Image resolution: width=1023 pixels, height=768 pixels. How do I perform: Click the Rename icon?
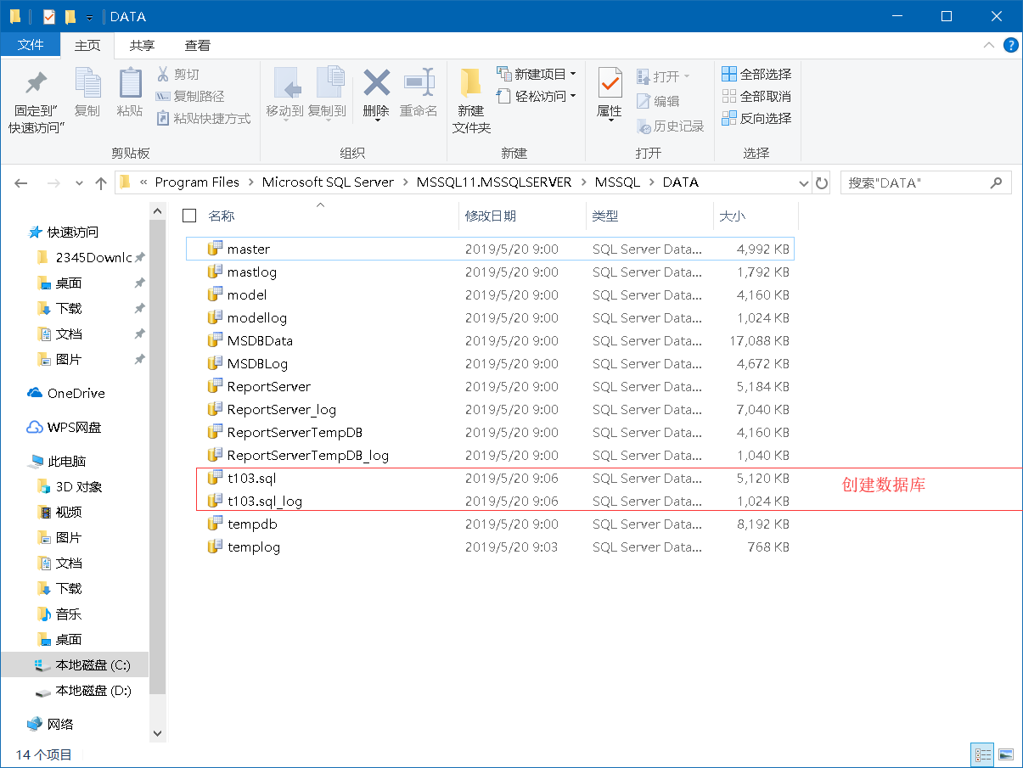pos(419,82)
